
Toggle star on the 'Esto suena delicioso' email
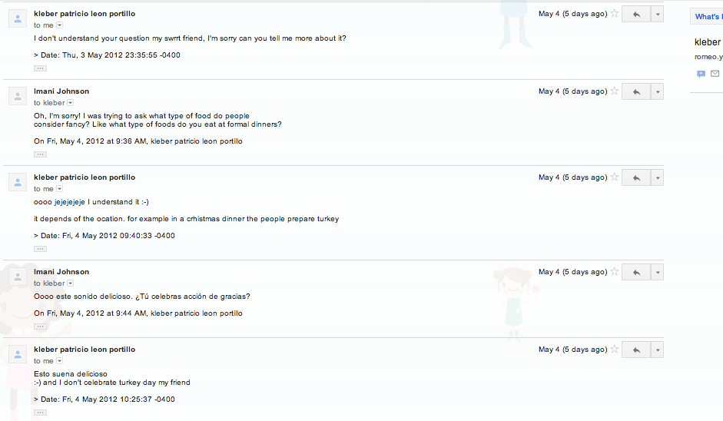[x=614, y=350]
